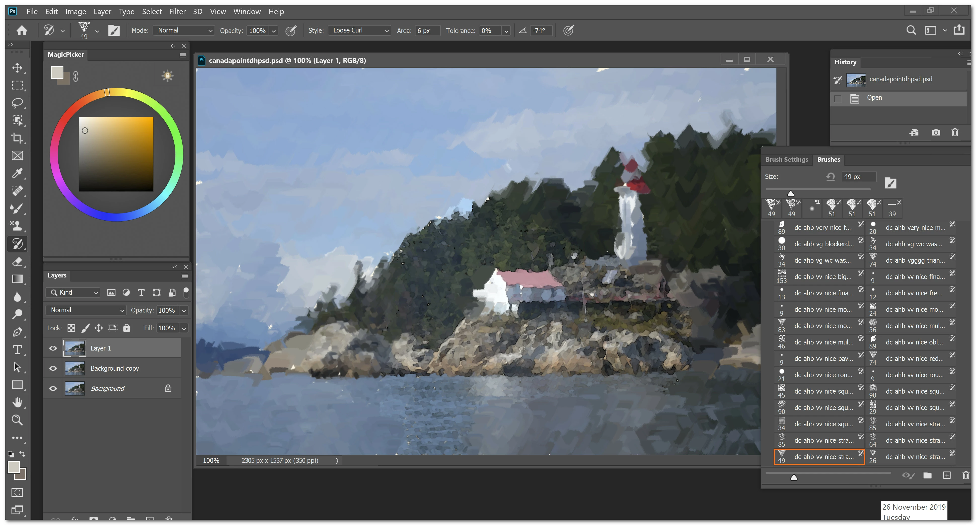The height and width of the screenshot is (525, 976).
Task: Select the Hand tool
Action: click(17, 402)
